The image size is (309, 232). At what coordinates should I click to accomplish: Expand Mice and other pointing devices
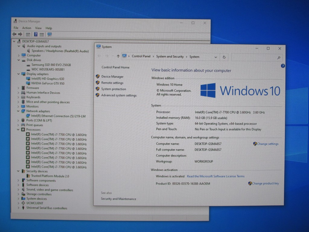click(18, 102)
